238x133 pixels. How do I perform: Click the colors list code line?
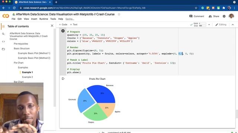[100, 41]
